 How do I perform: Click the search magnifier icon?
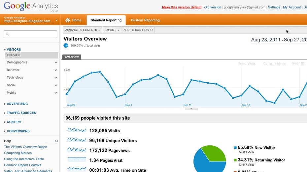point(8,34)
